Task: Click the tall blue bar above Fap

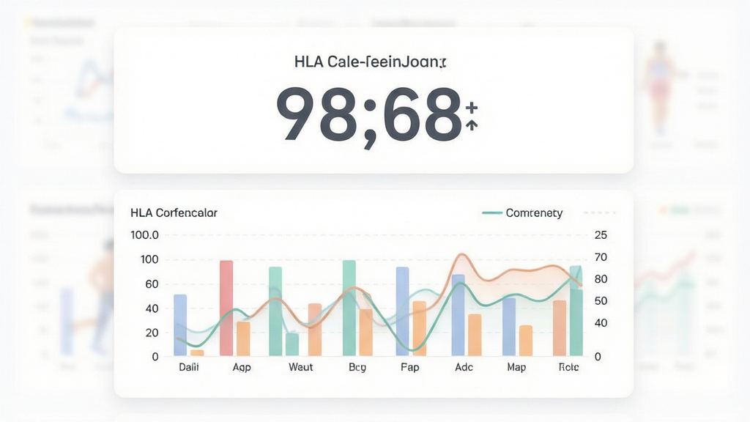Action: point(403,311)
